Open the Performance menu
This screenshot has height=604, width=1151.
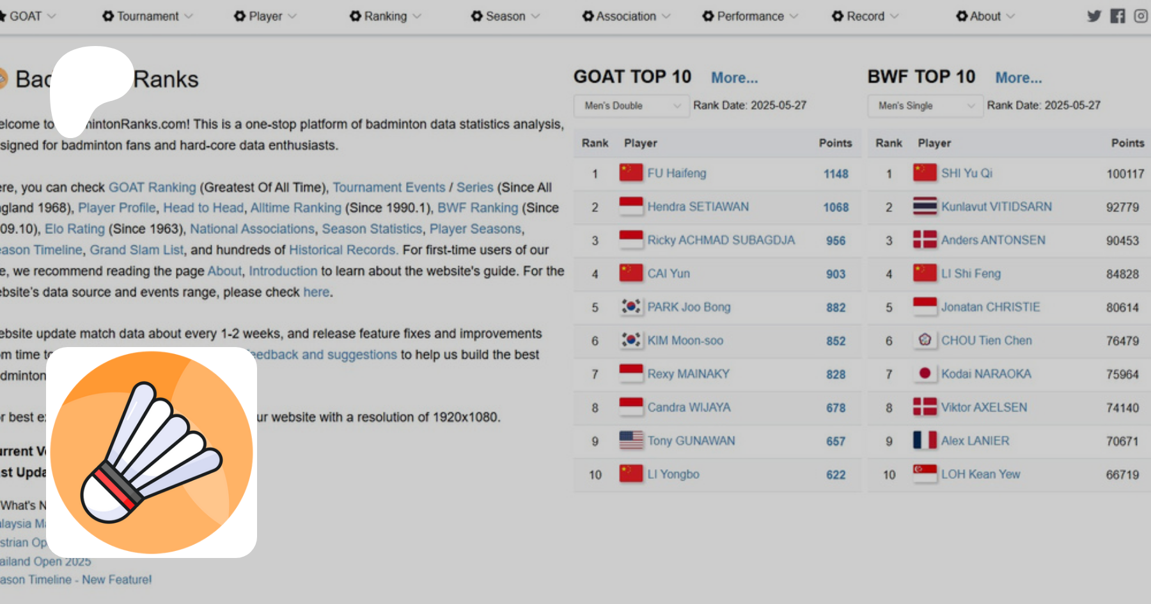[x=750, y=16]
